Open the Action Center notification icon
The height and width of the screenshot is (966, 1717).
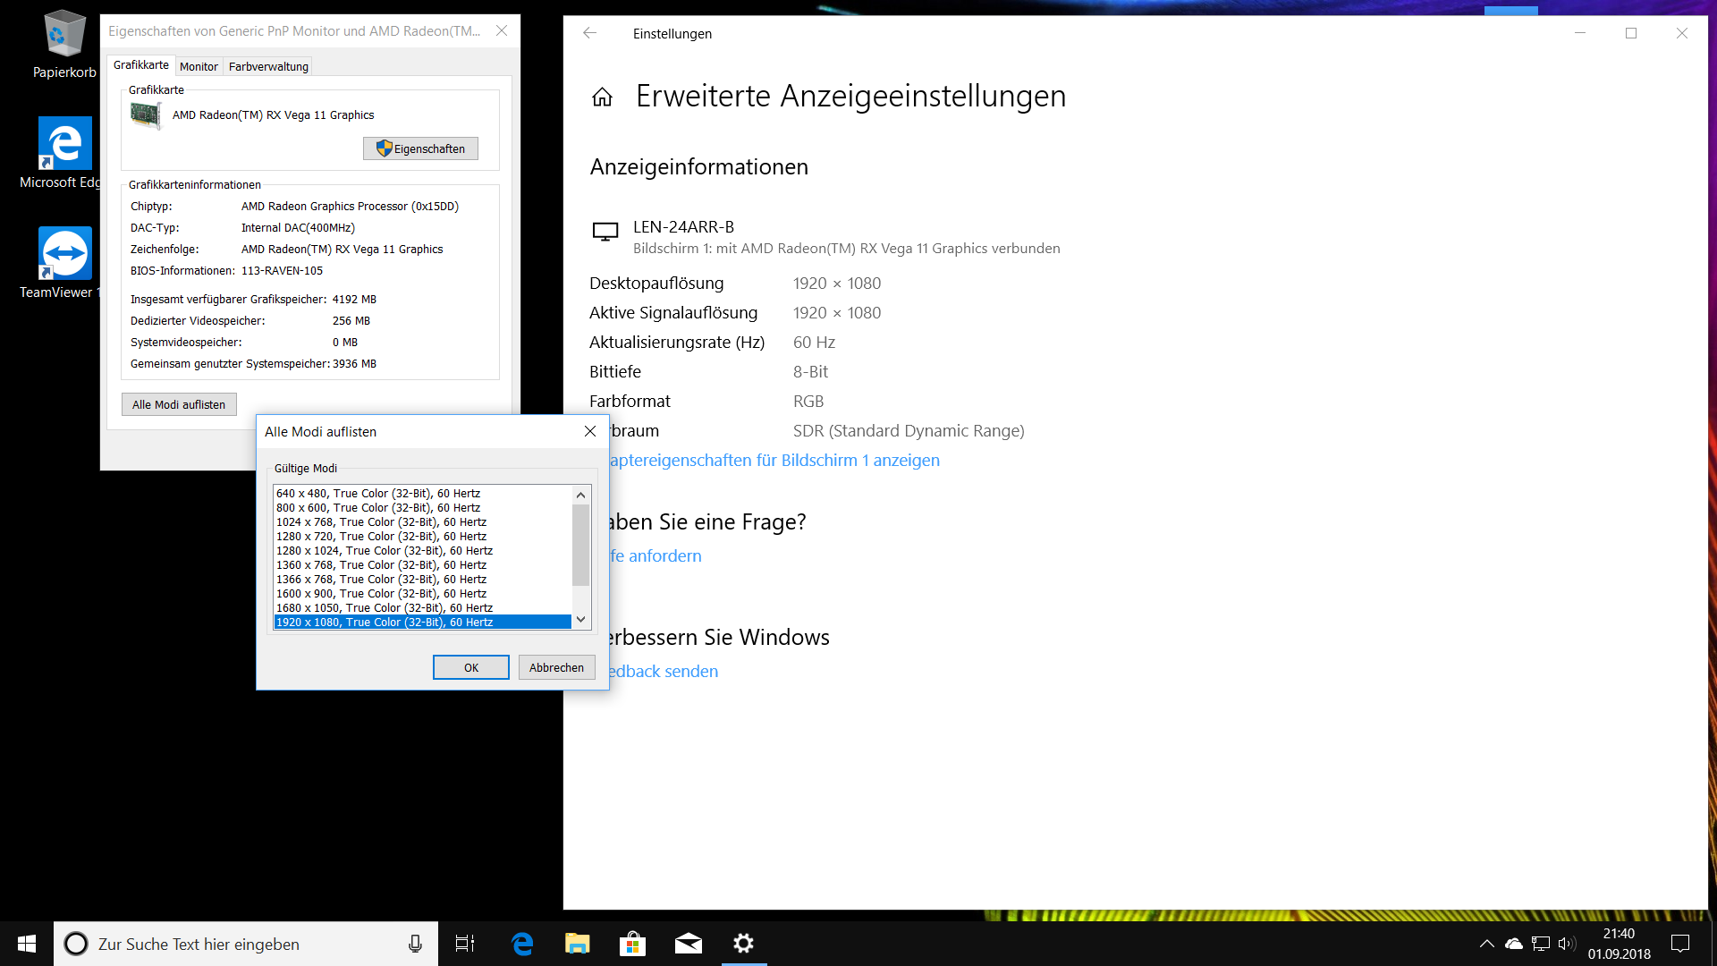1680,944
